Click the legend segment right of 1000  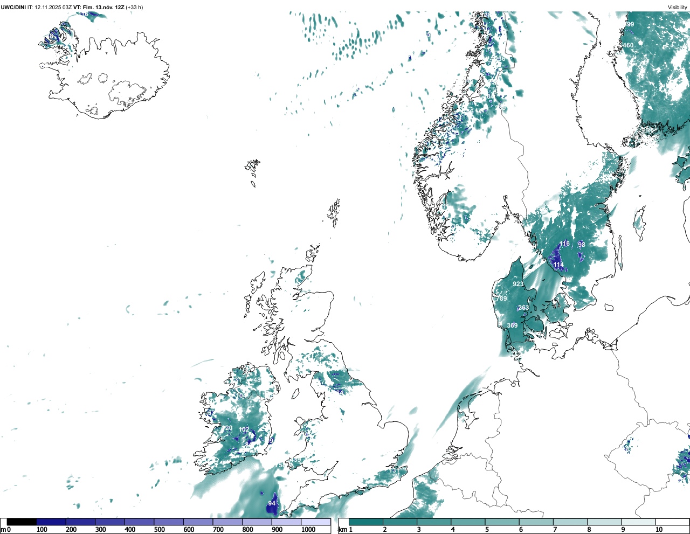[316, 522]
